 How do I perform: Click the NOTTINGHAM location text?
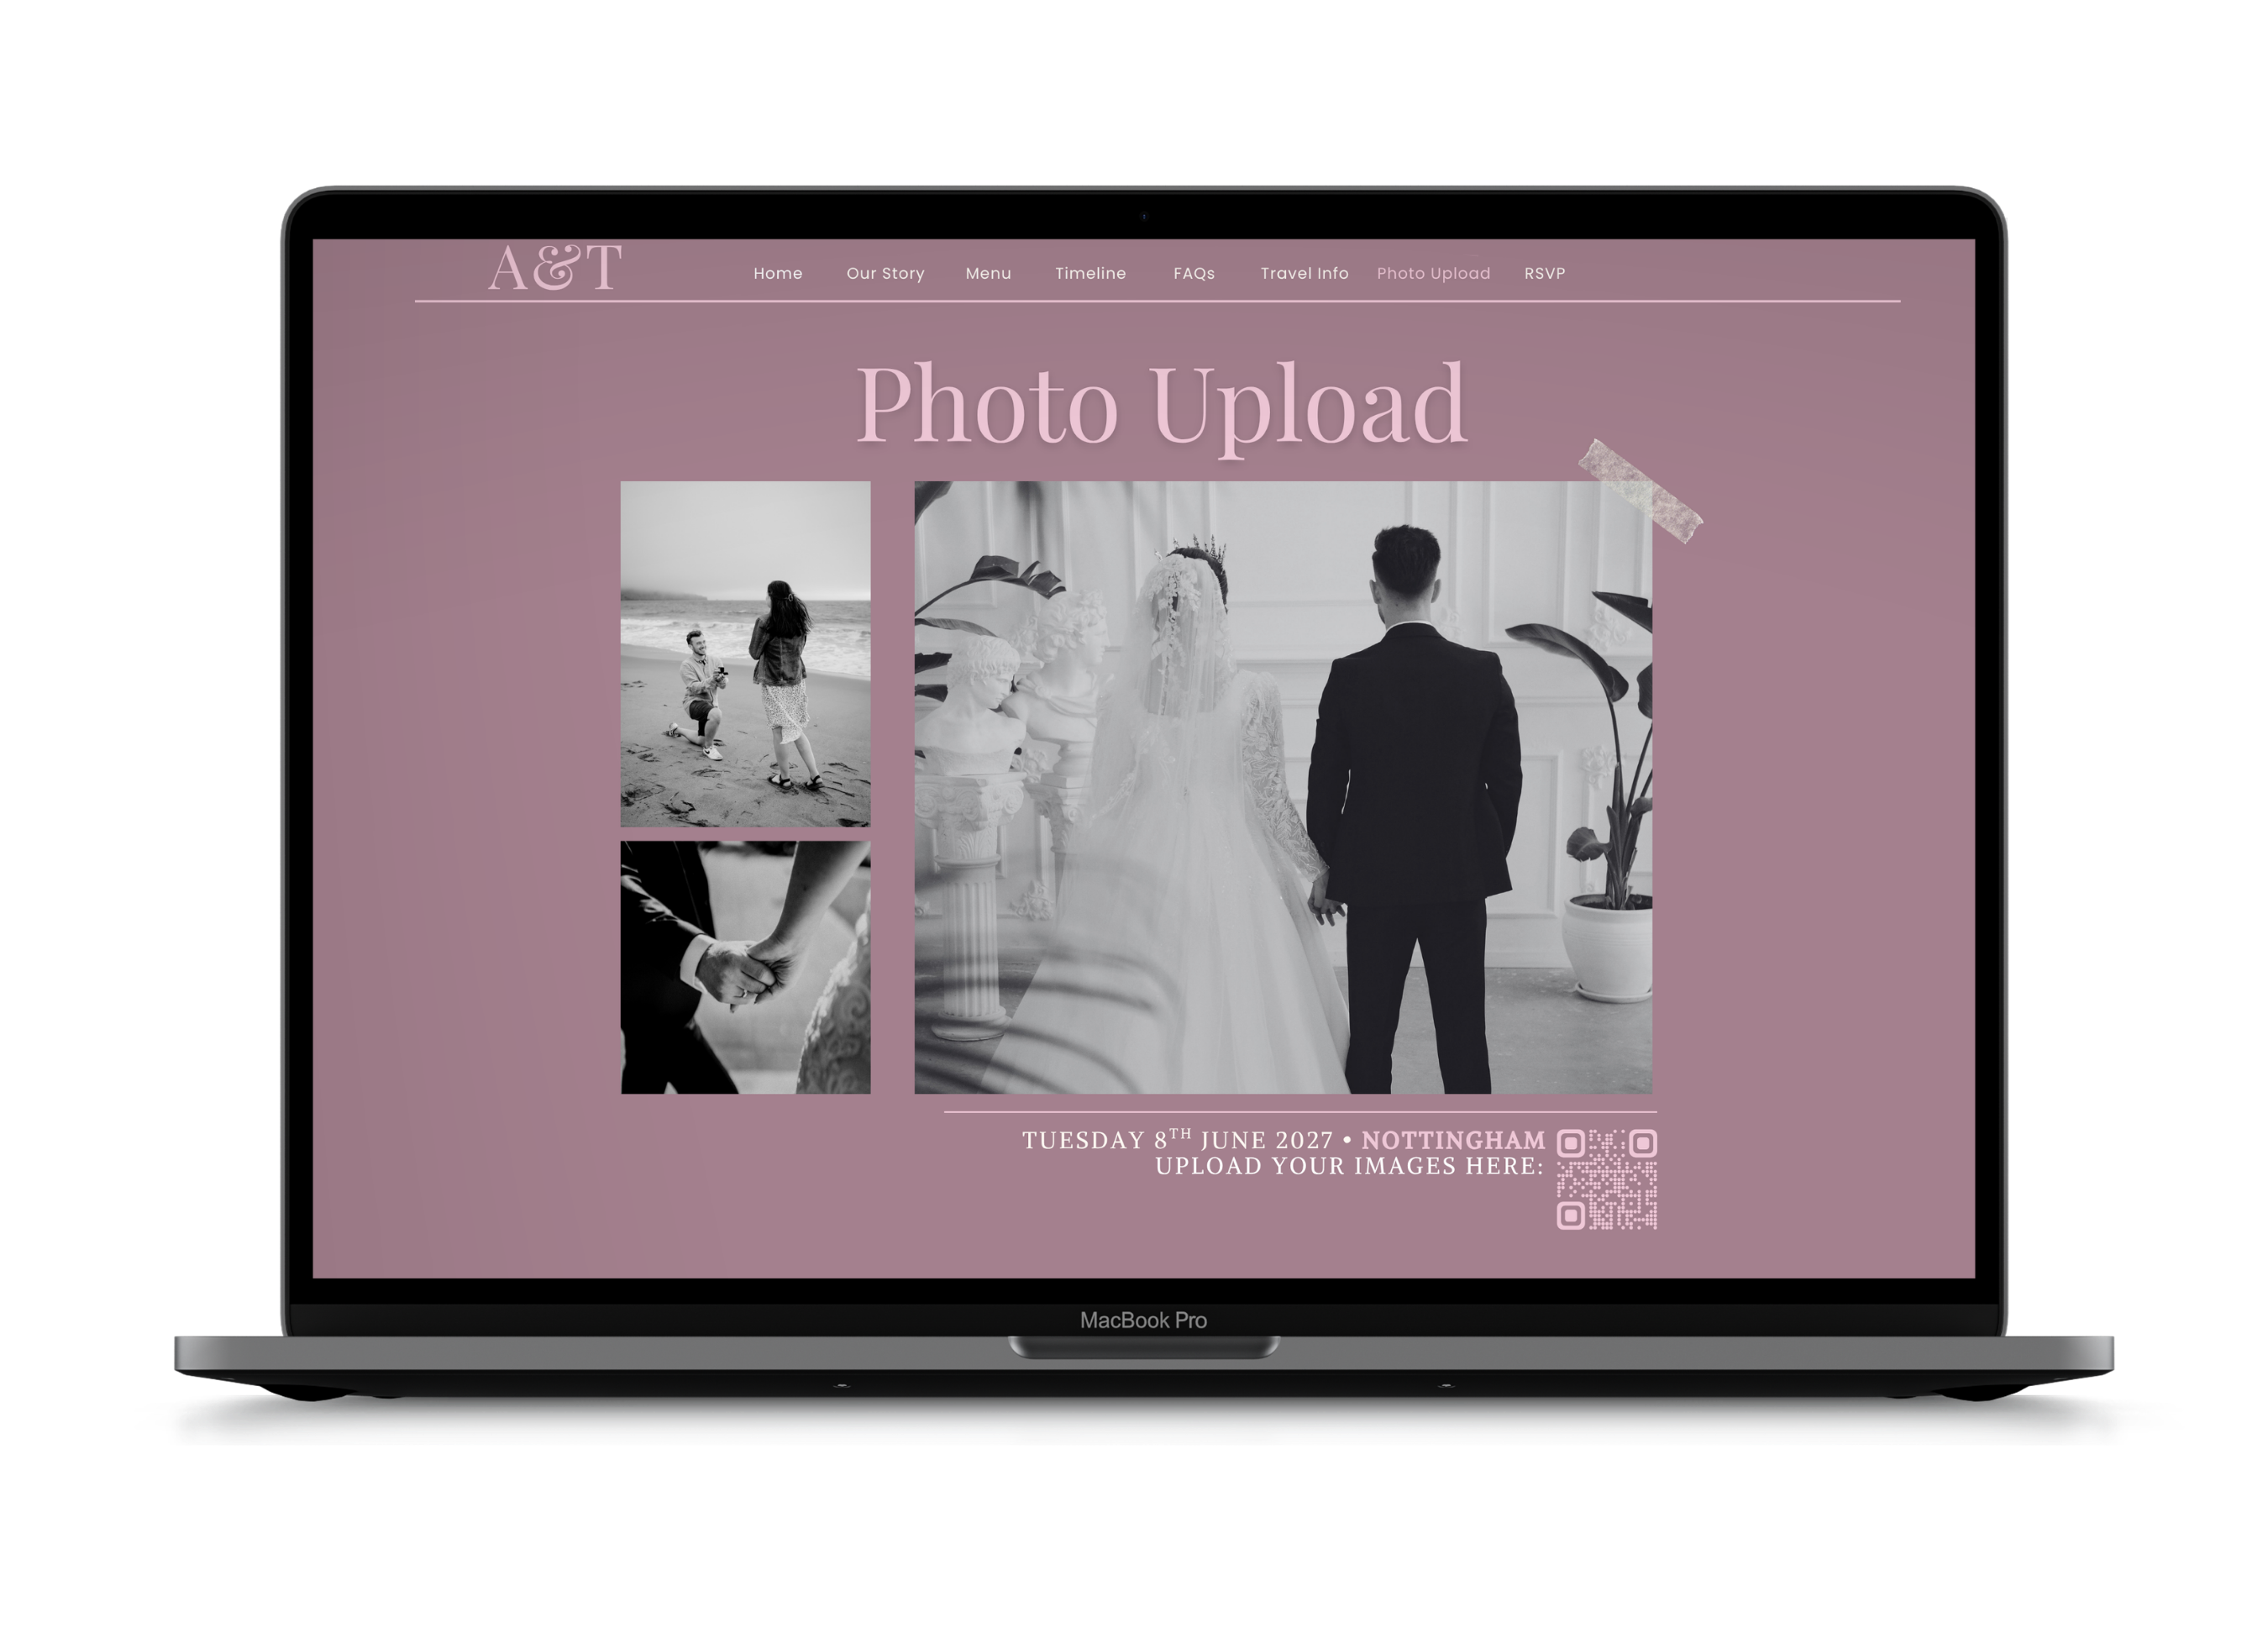tap(1453, 1140)
